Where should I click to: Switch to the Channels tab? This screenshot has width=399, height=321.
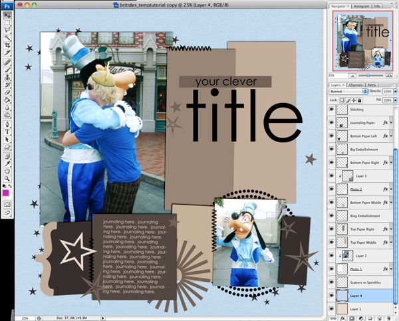click(356, 85)
